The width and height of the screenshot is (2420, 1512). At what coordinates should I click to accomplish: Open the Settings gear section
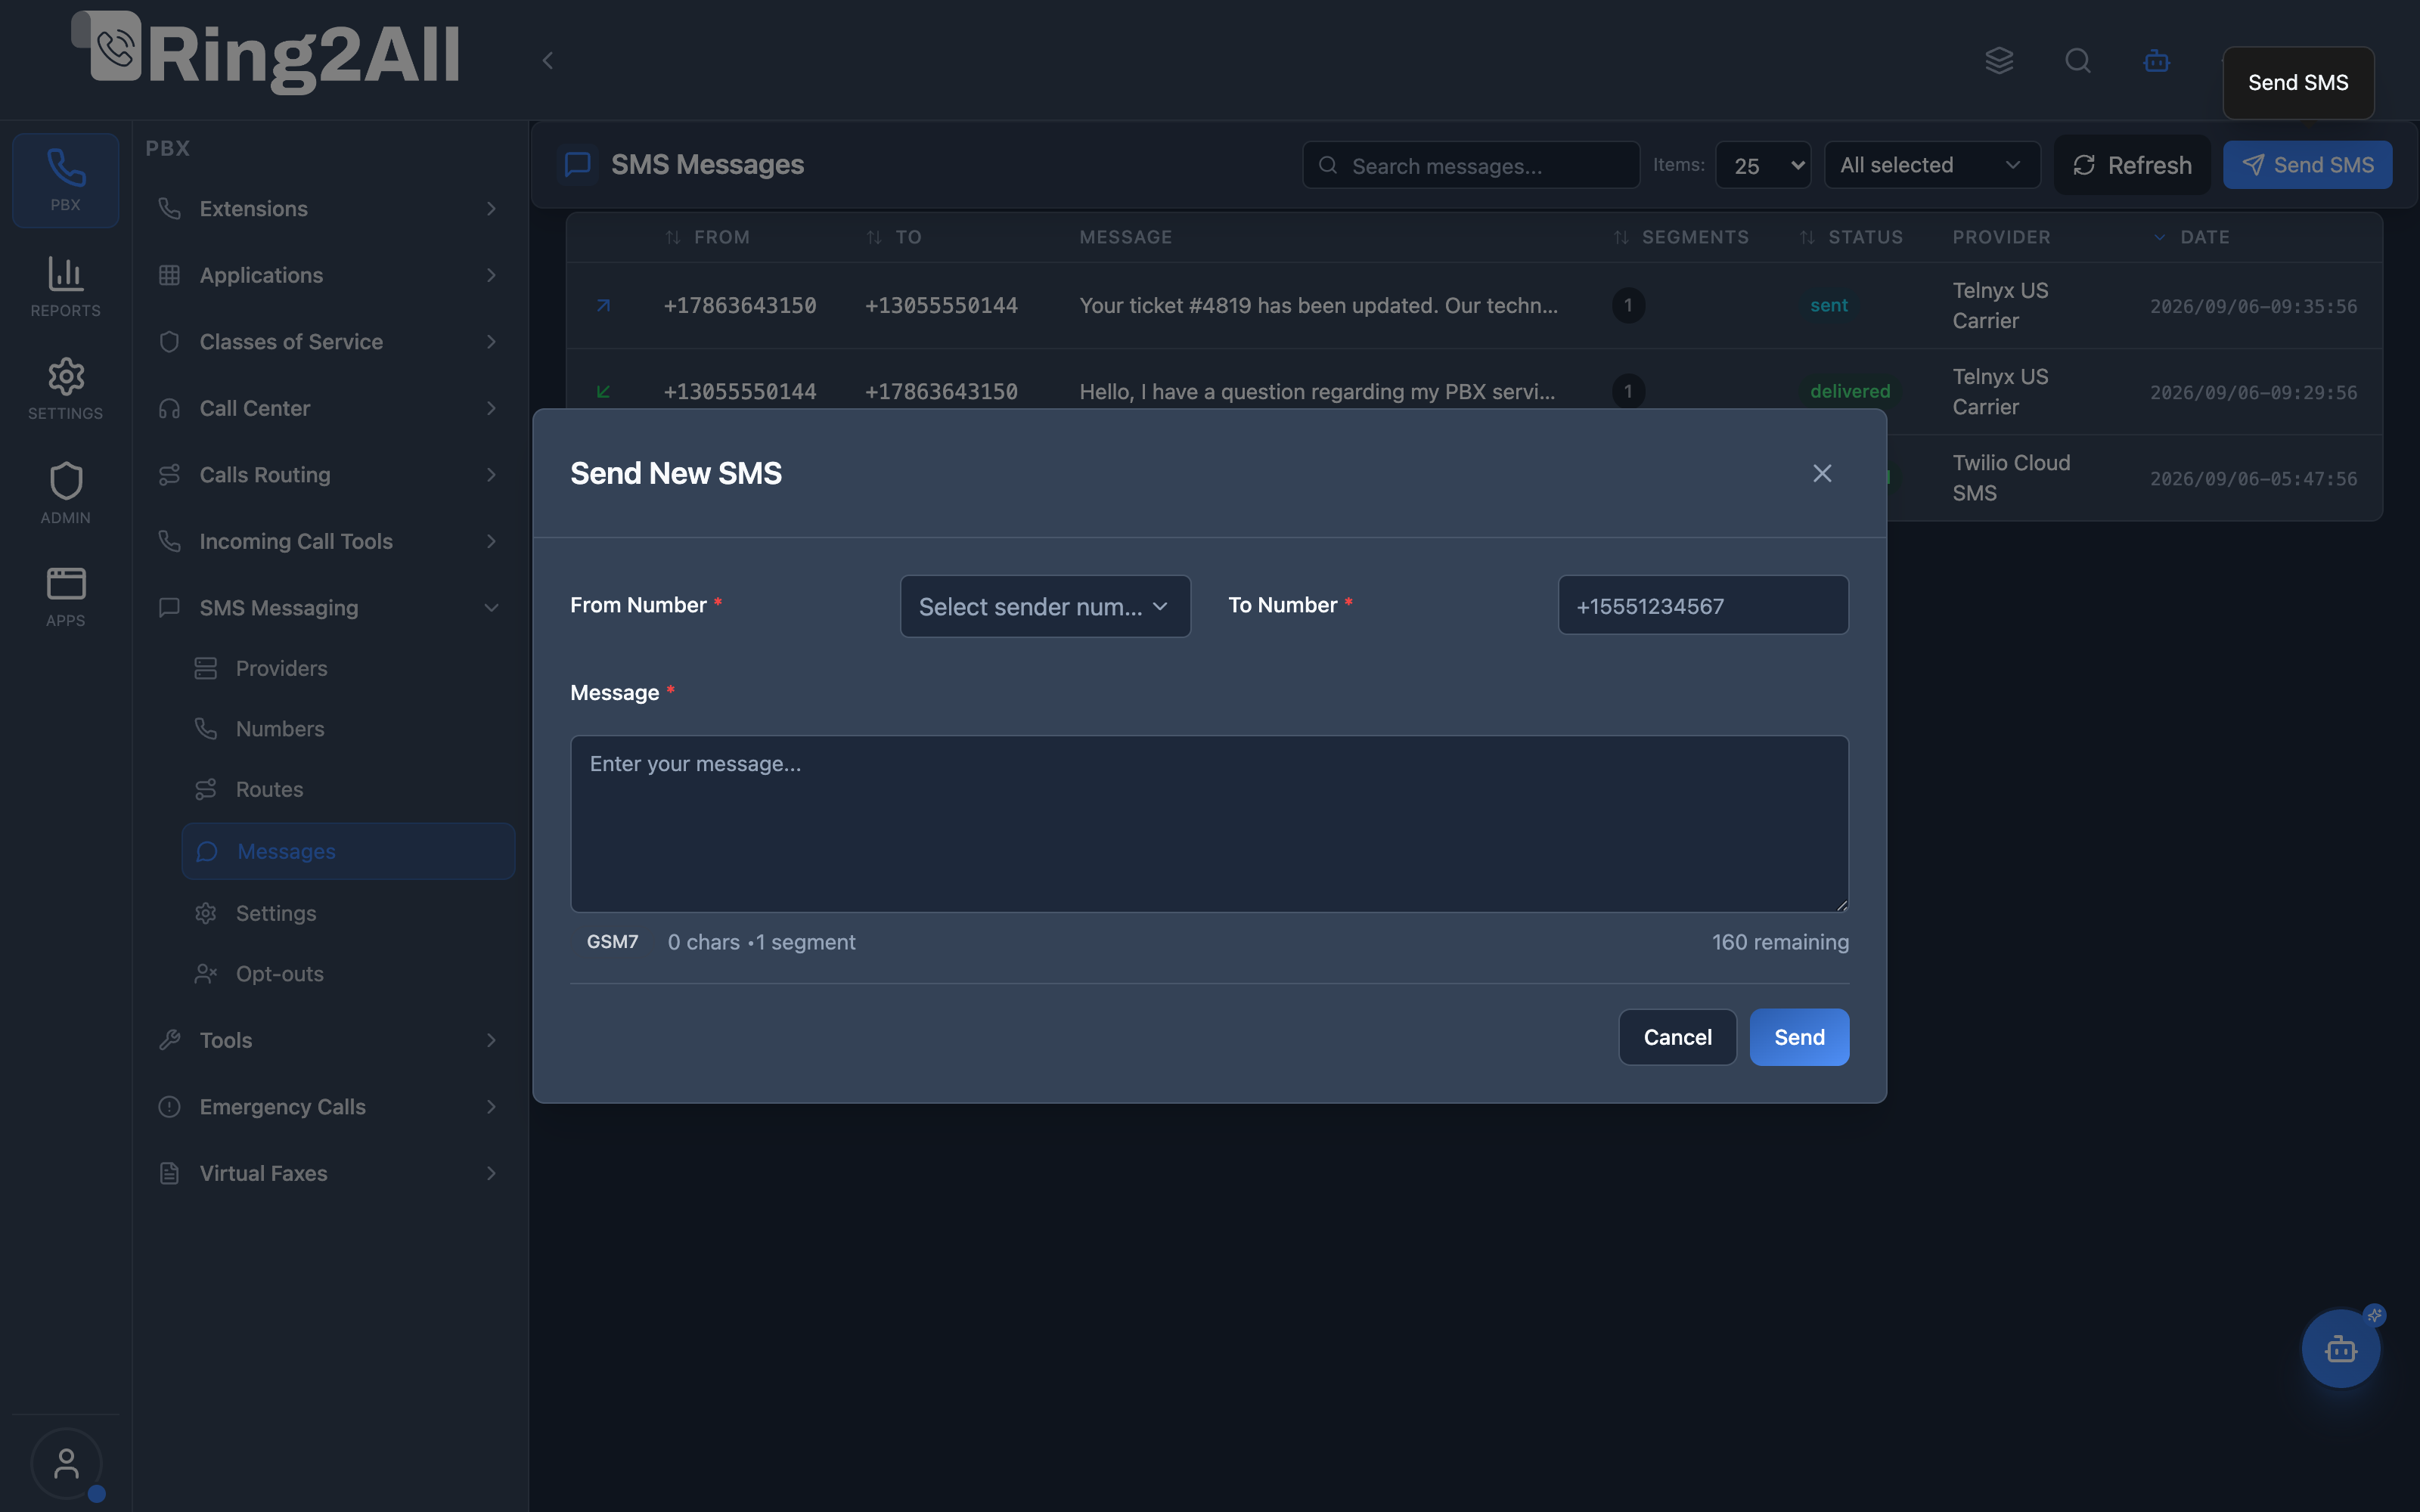click(x=65, y=389)
